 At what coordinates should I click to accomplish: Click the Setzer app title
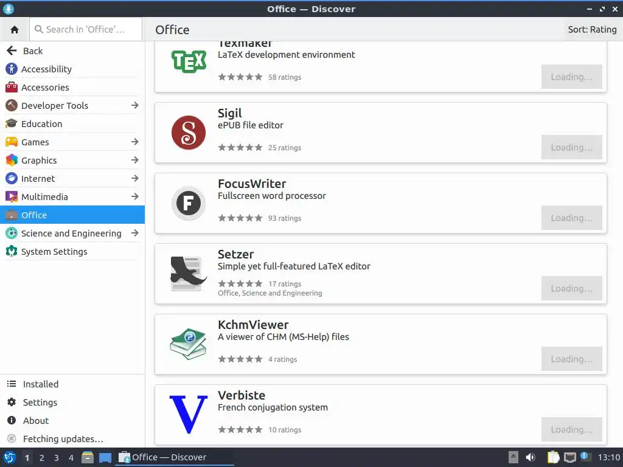point(235,254)
